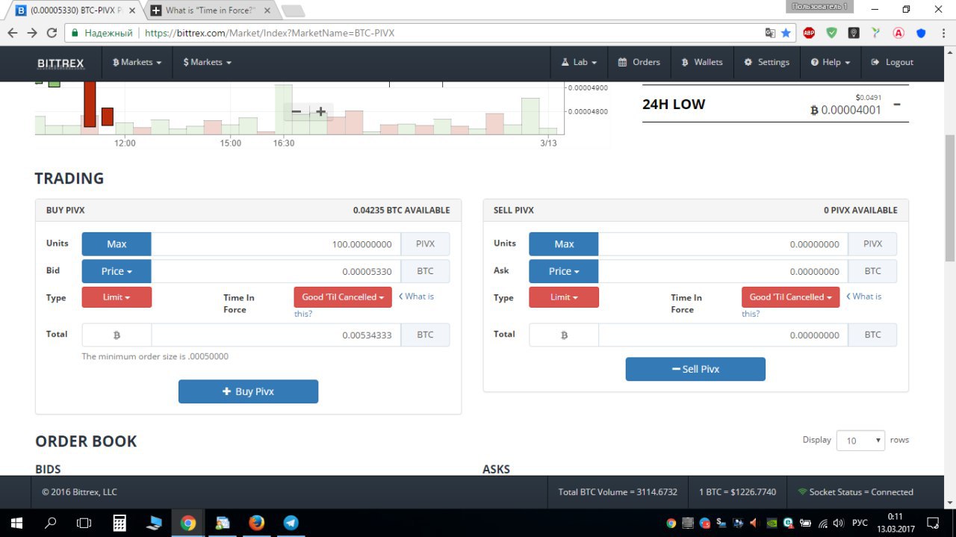956x537 pixels.
Task: Zoom in the chart with plus button
Action: (320, 111)
